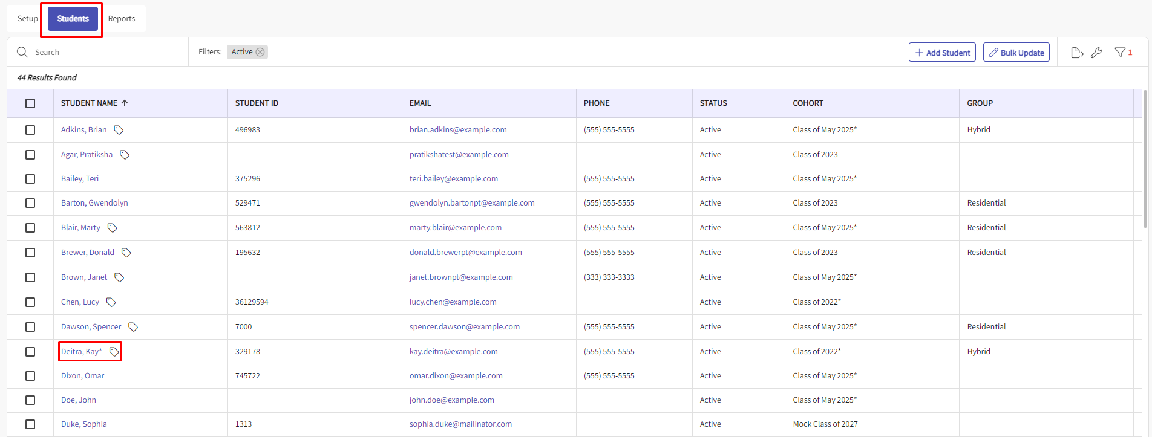Click the export icon in the toolbar
This screenshot has width=1152, height=437.
[x=1077, y=53]
